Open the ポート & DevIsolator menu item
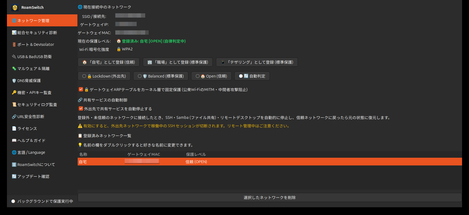469x215 pixels. [42, 44]
